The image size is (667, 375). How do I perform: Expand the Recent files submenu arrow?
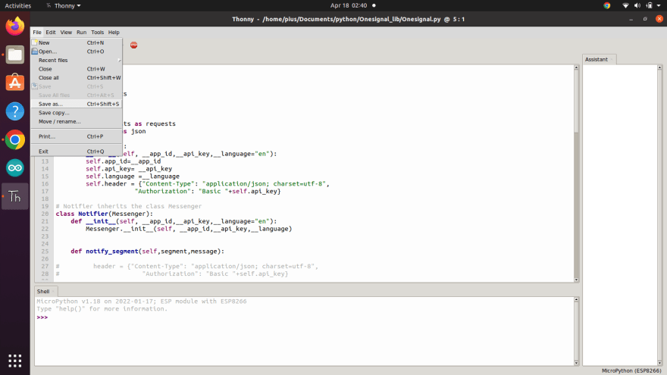119,61
